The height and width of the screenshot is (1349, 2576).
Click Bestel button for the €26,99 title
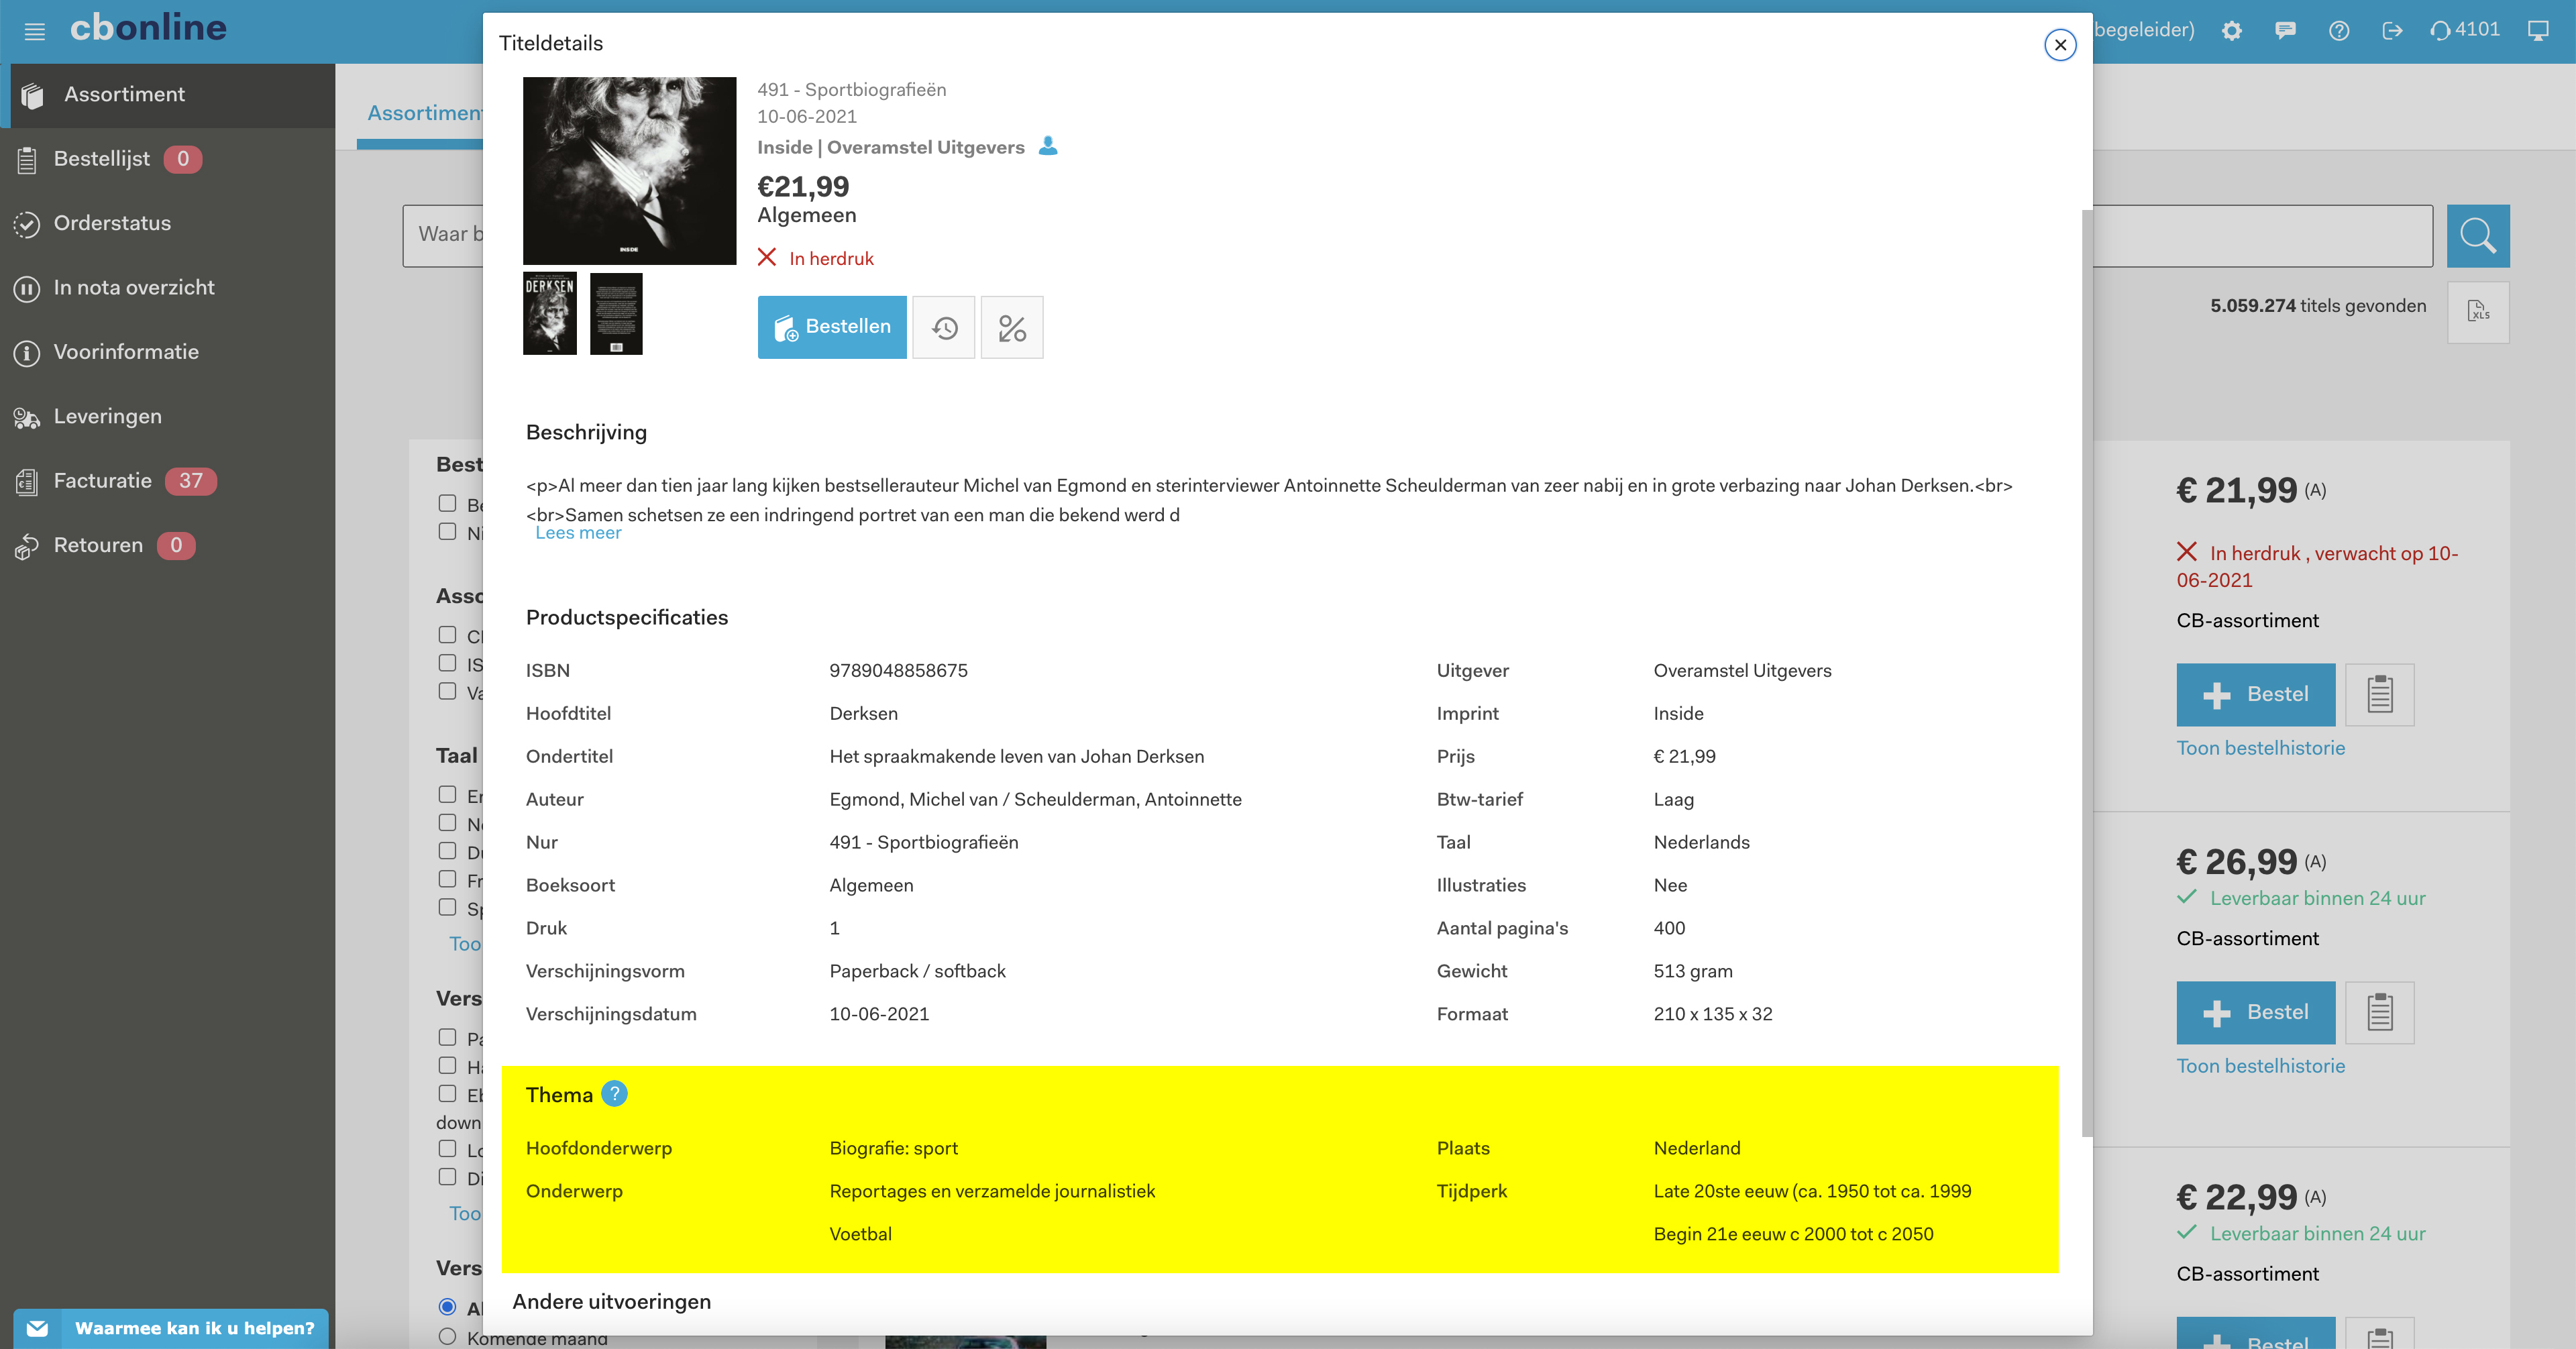[x=2256, y=1012]
